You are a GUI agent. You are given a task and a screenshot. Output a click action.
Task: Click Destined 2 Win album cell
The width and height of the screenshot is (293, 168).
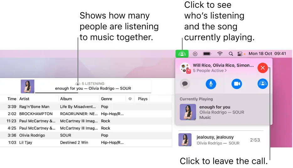74,142
